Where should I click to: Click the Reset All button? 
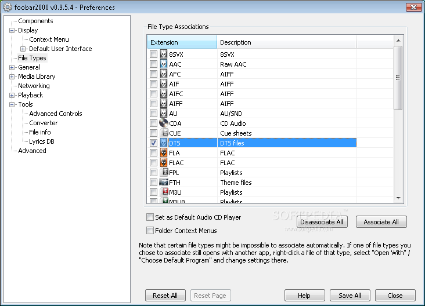[165, 296]
